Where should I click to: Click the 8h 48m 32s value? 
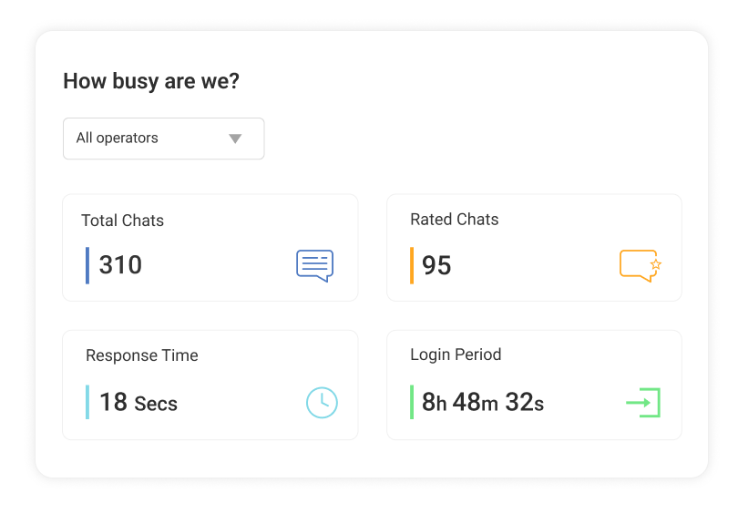click(483, 402)
